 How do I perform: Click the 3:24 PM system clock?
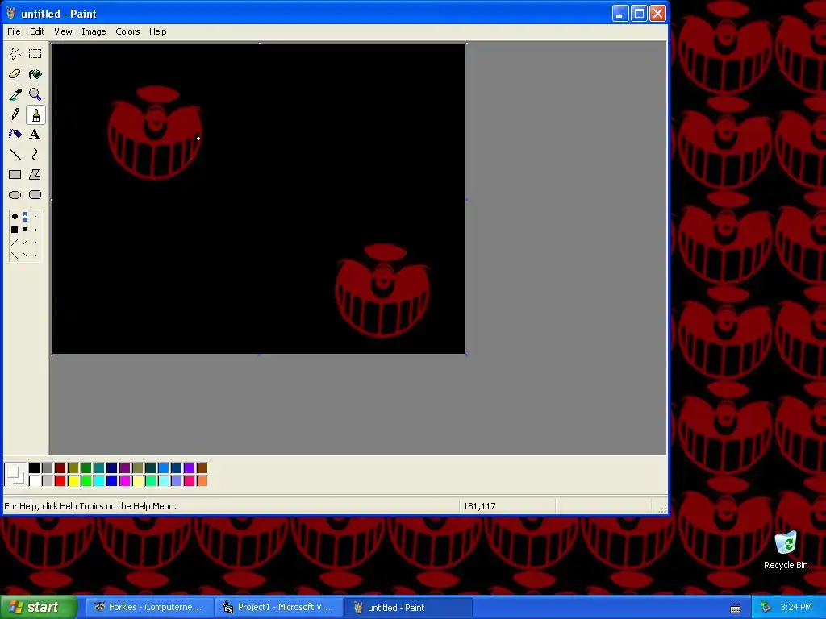pos(796,607)
